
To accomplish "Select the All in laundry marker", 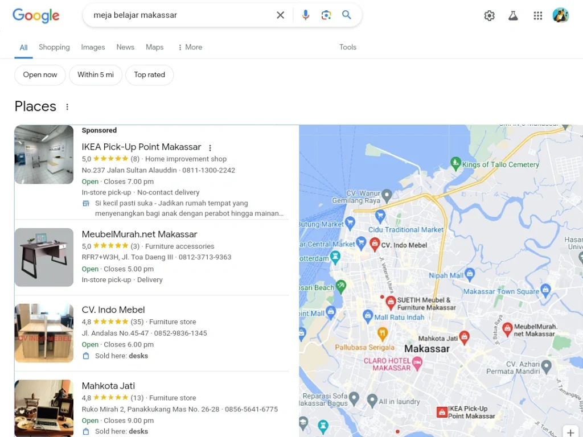I will 372,400.
